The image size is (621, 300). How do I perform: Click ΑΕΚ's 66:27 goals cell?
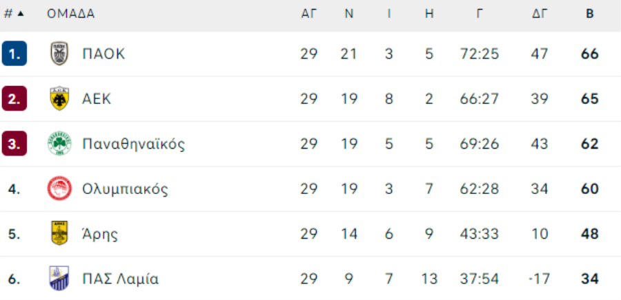479,99
